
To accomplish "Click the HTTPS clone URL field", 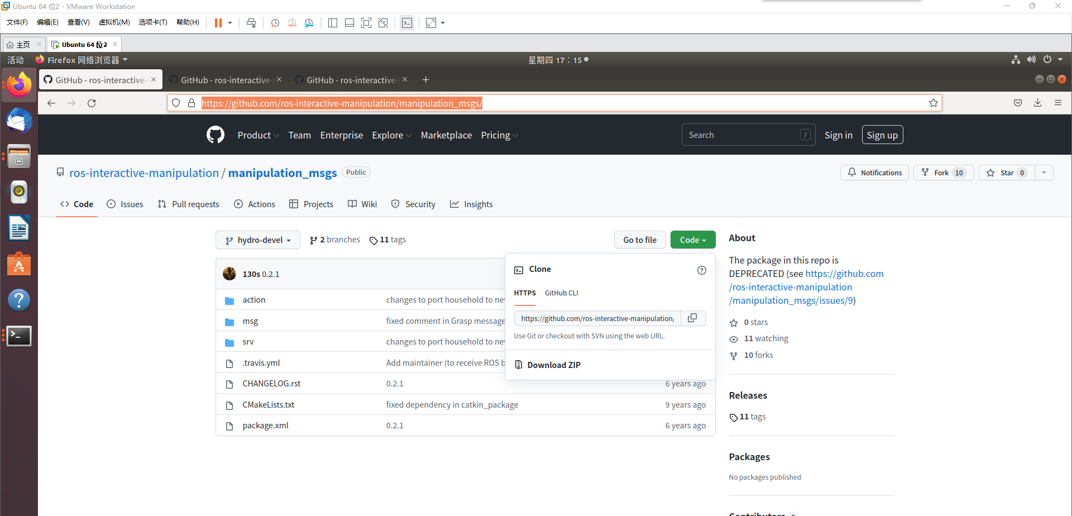I will coord(597,318).
